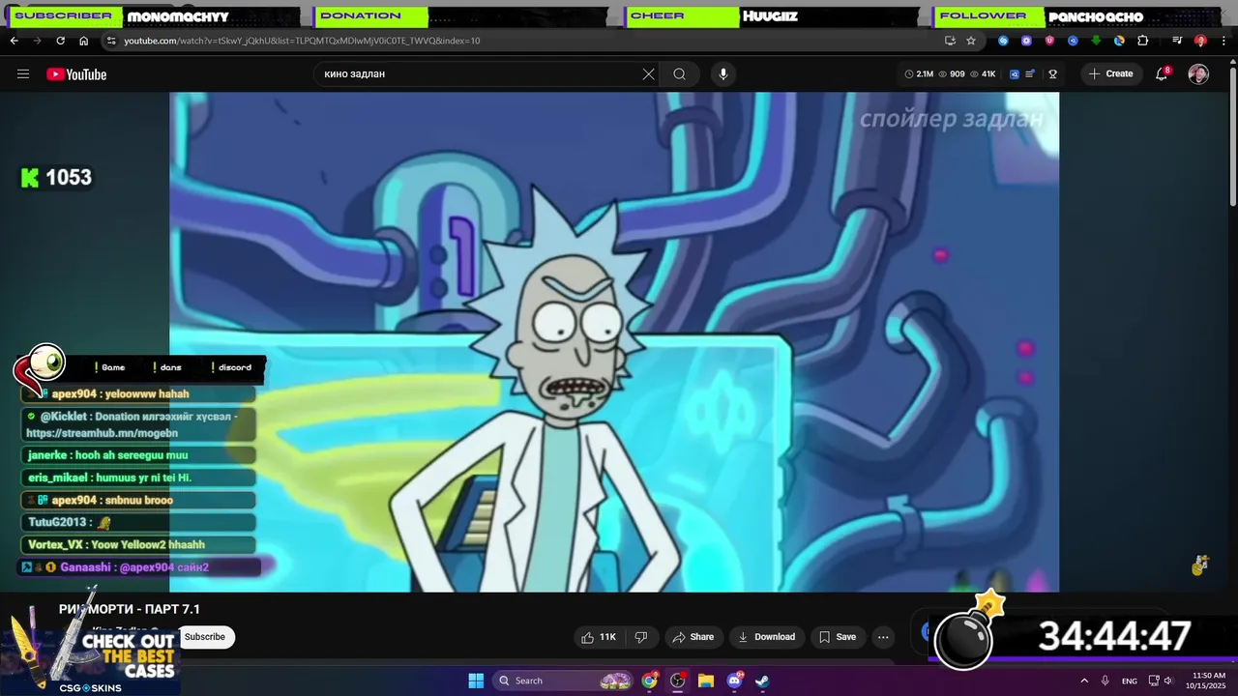Bookmark this page with the star
Screen dimensions: 1238x696
pos(971,41)
